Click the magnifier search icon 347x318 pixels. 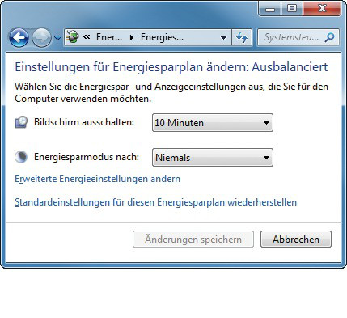(329, 37)
